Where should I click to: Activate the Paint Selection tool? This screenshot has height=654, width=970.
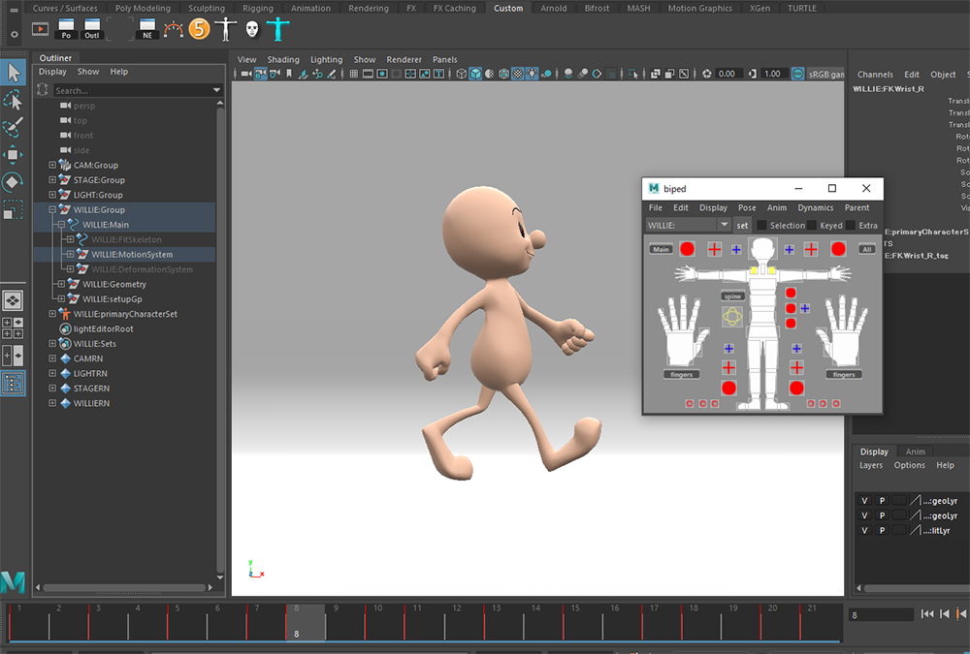point(14,128)
